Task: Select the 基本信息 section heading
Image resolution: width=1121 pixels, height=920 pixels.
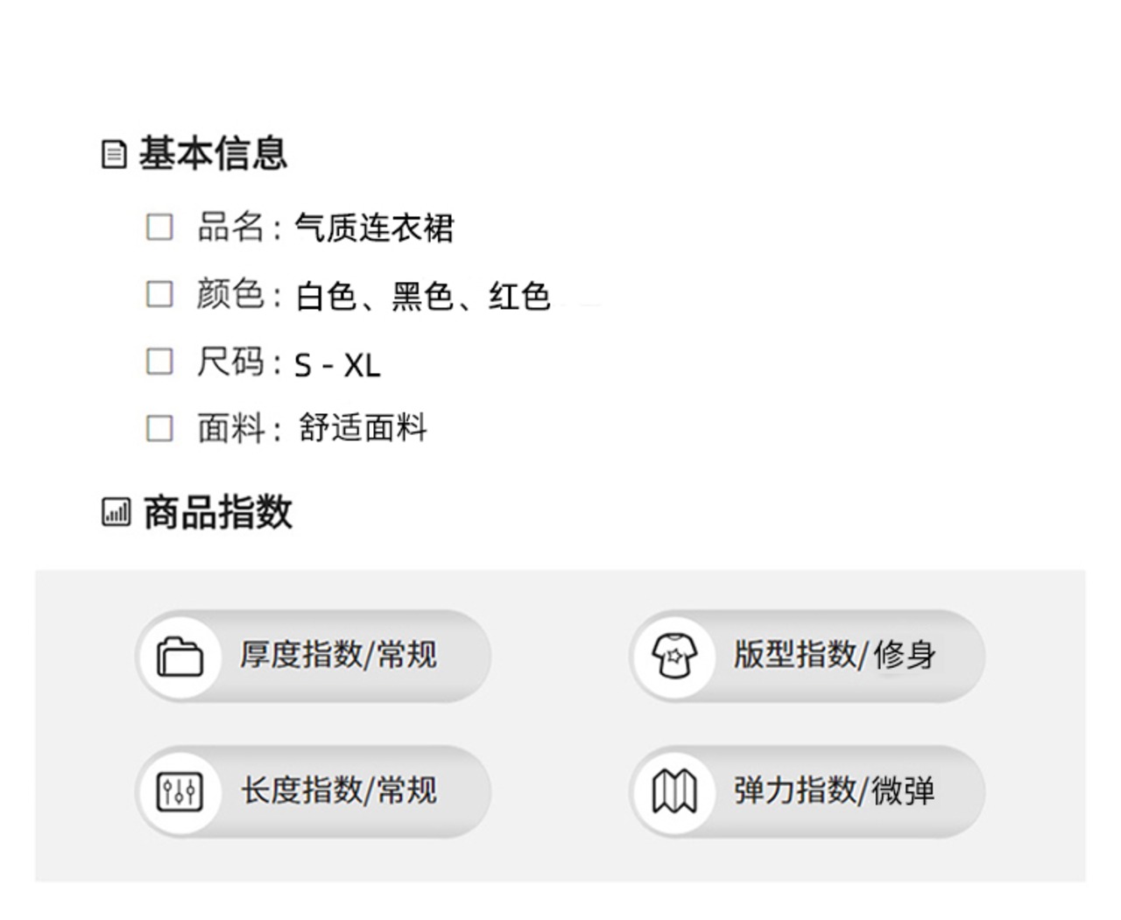Action: (x=213, y=153)
